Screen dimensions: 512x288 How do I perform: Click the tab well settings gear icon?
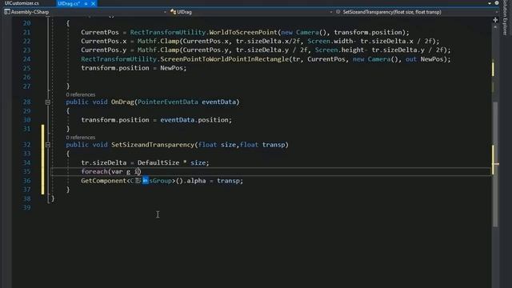click(x=497, y=3)
